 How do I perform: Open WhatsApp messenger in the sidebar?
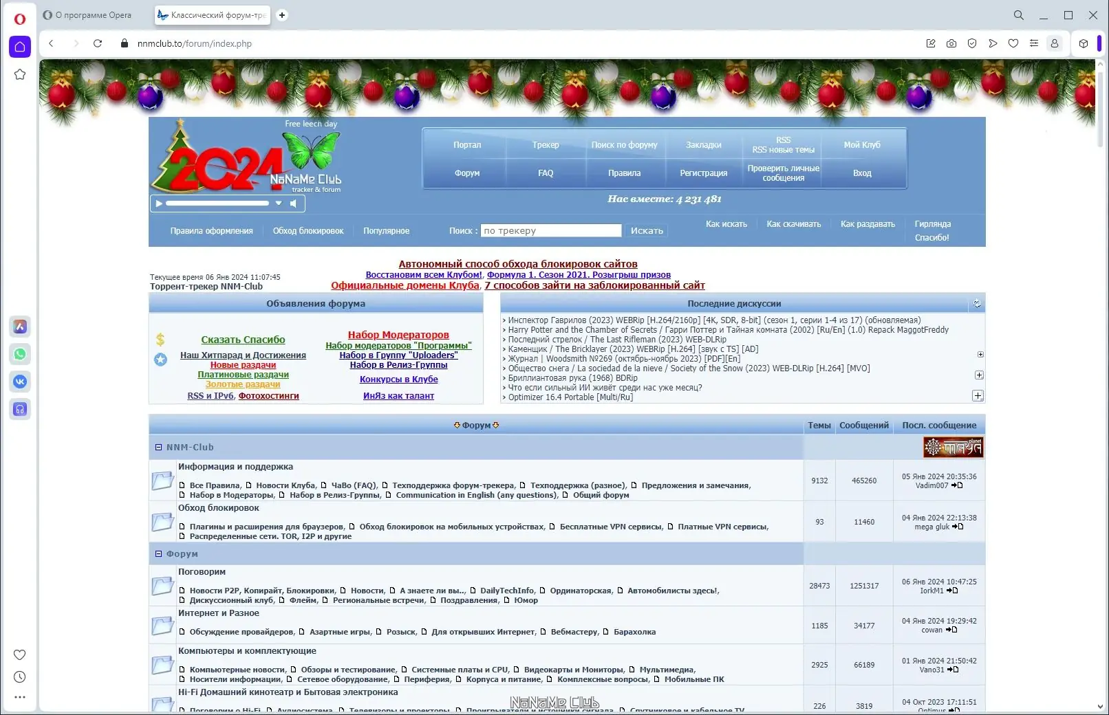click(20, 354)
